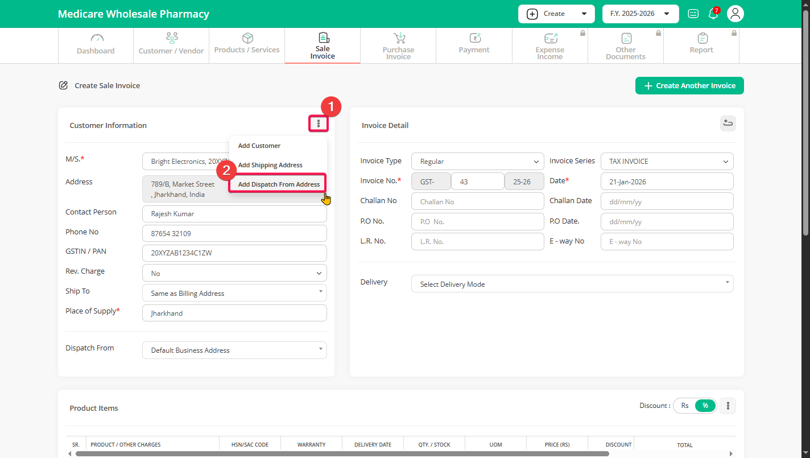Open the Create button in header

tap(556, 14)
